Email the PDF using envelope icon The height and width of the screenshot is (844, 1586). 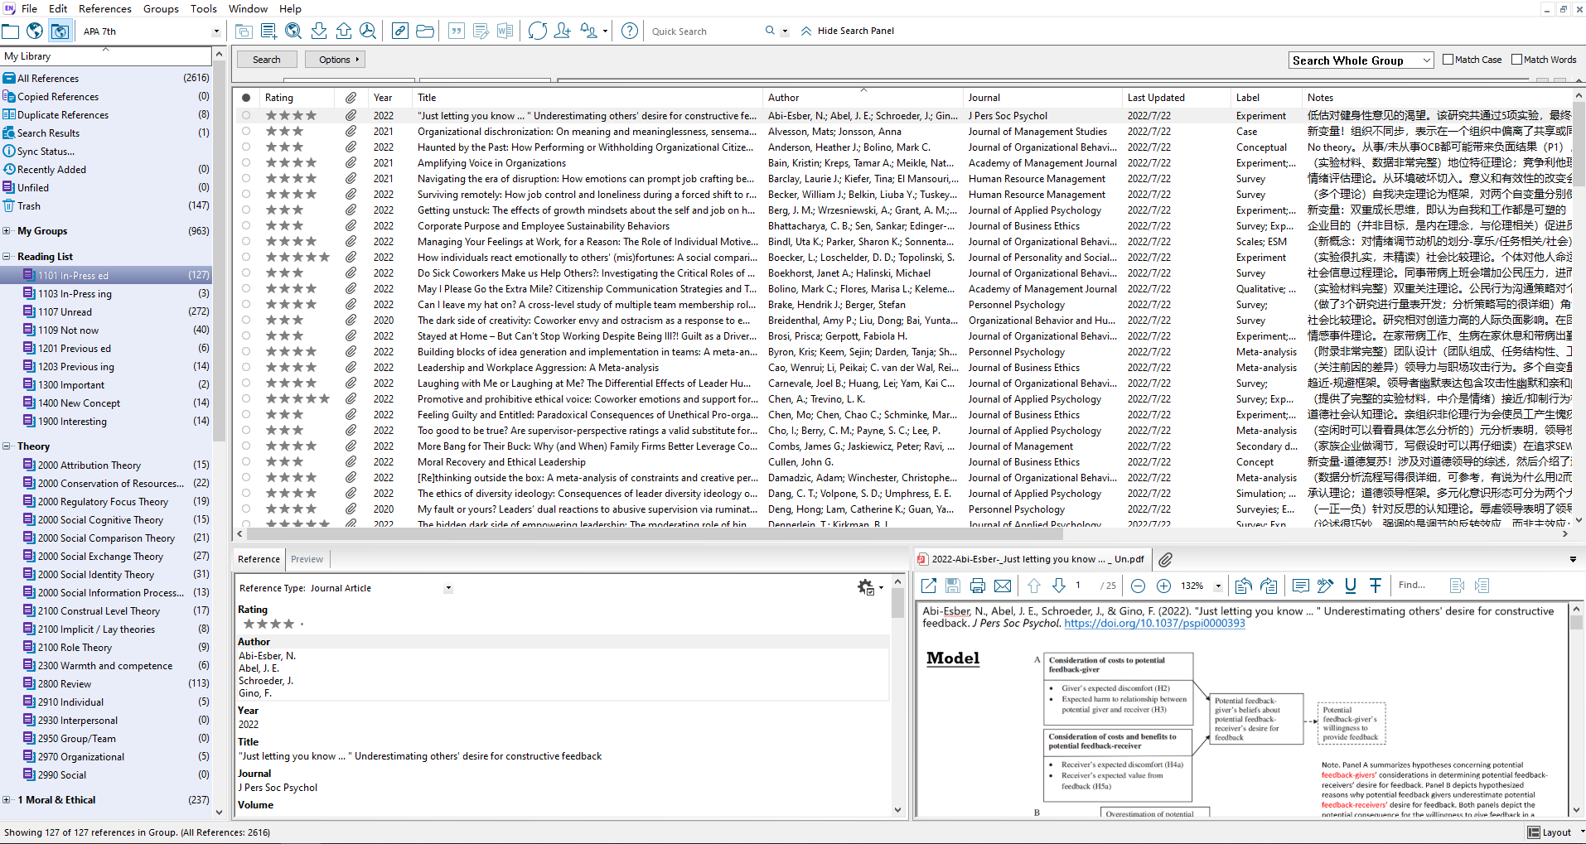1003,586
